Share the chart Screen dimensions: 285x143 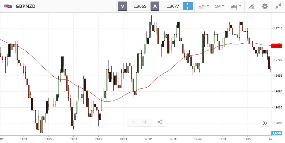pyautogui.click(x=160, y=122)
